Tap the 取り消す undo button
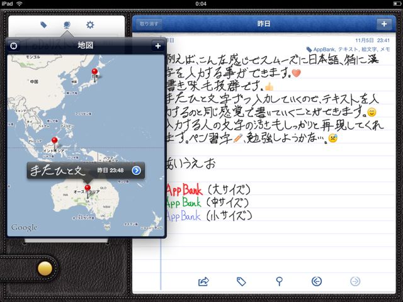This screenshot has width=403, height=302. pos(149,24)
